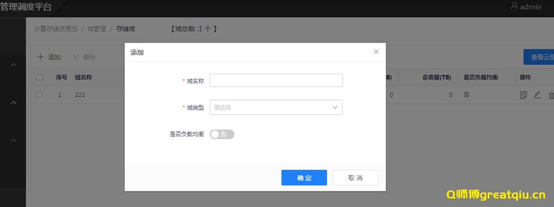Image resolution: width=554 pixels, height=207 pixels.
Task: Collapse the topmost sidebar chevron section
Action: (x=14, y=65)
